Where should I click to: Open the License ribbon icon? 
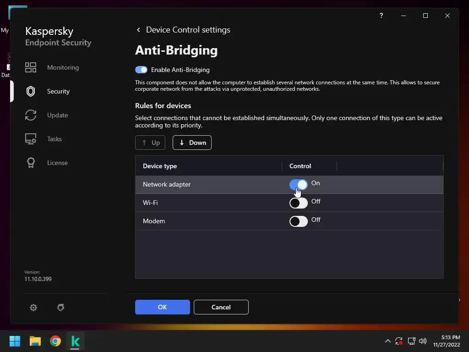click(x=31, y=163)
